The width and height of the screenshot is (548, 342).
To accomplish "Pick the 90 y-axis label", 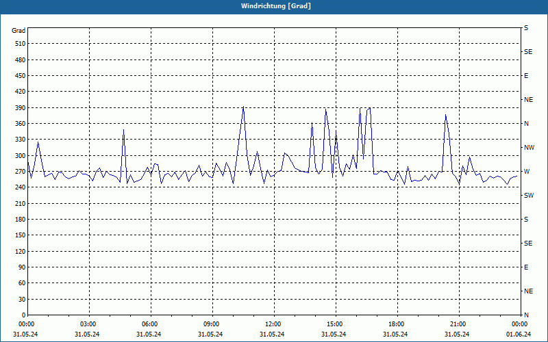I will pyautogui.click(x=22, y=267).
